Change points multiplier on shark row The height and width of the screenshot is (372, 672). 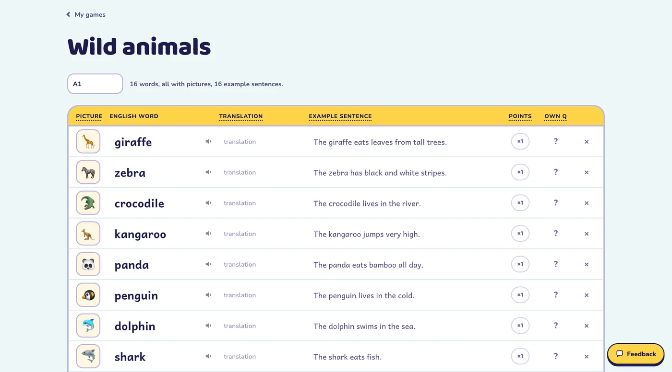520,356
